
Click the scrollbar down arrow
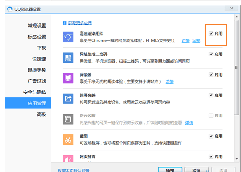237,159
